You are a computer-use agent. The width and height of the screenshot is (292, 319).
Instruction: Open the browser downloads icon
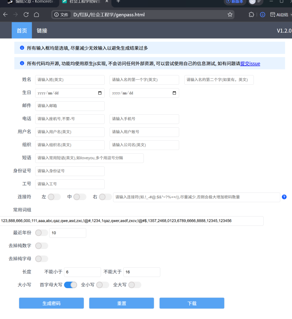[x=262, y=15]
